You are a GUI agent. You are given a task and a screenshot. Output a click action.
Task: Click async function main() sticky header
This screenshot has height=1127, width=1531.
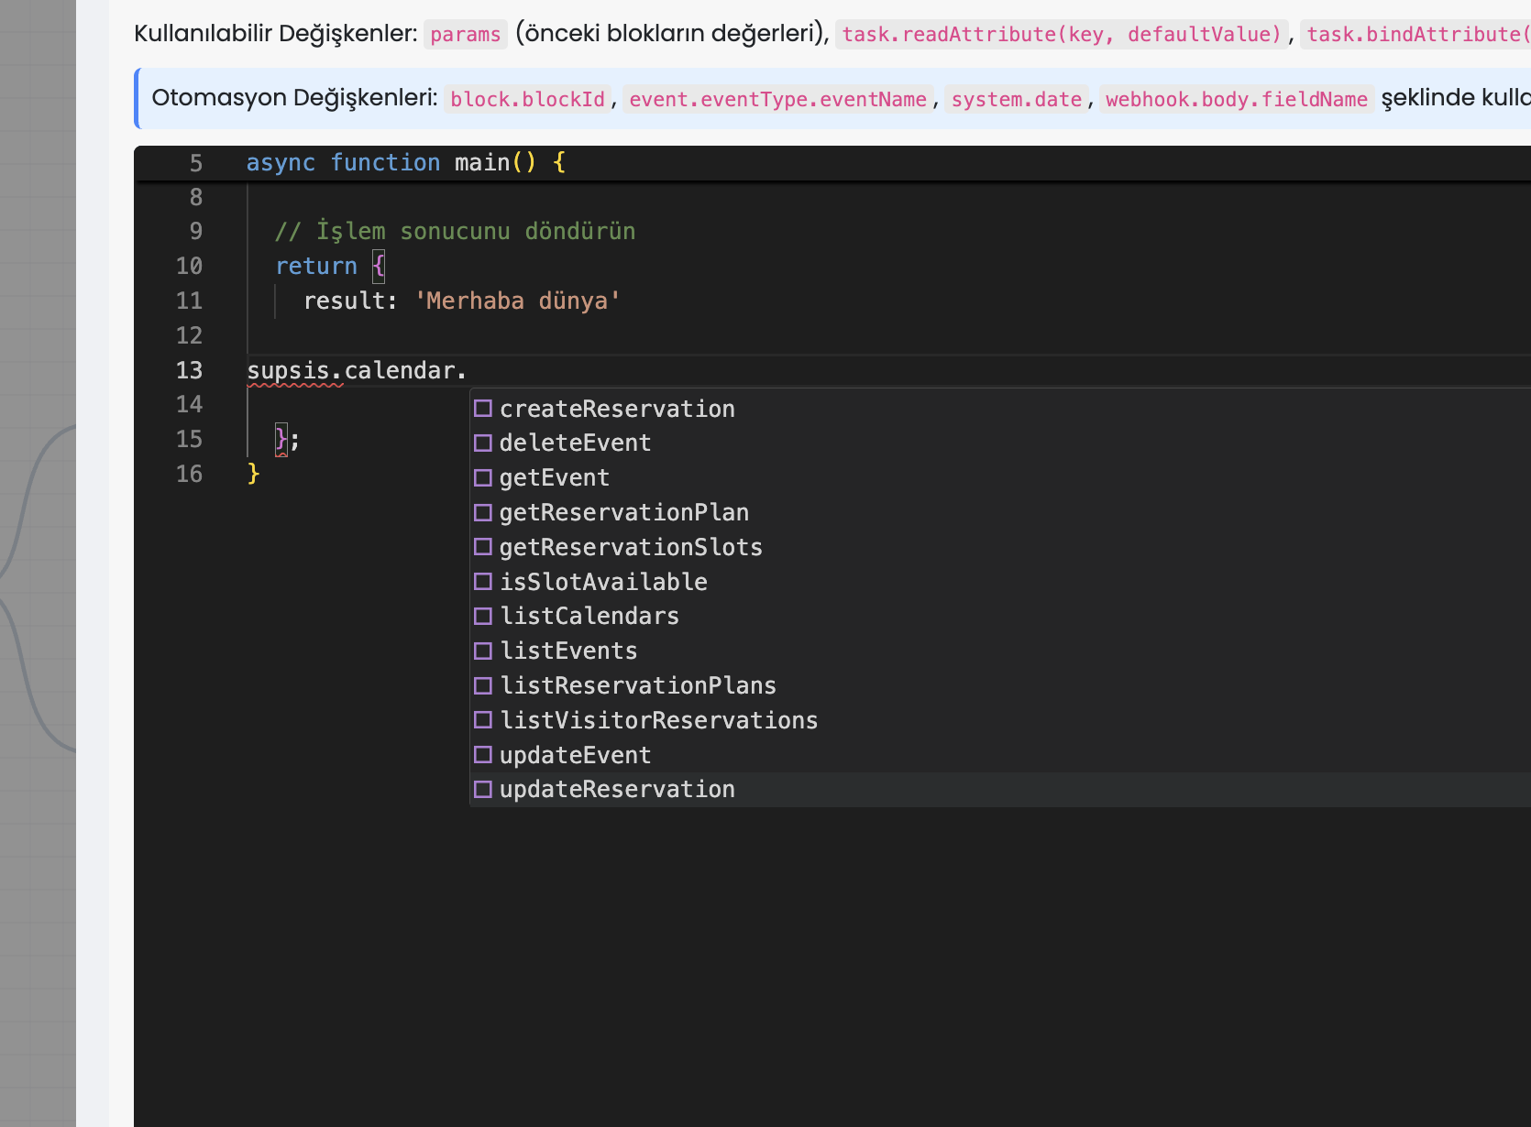click(x=406, y=162)
